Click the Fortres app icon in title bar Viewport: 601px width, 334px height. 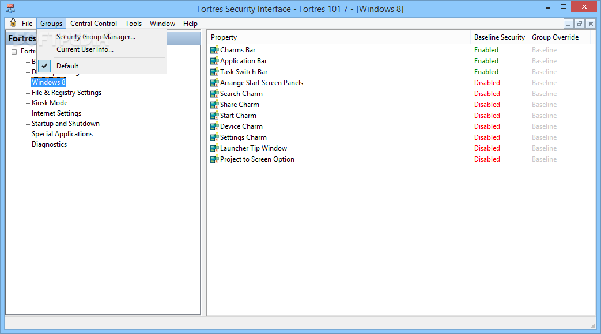click(10, 9)
